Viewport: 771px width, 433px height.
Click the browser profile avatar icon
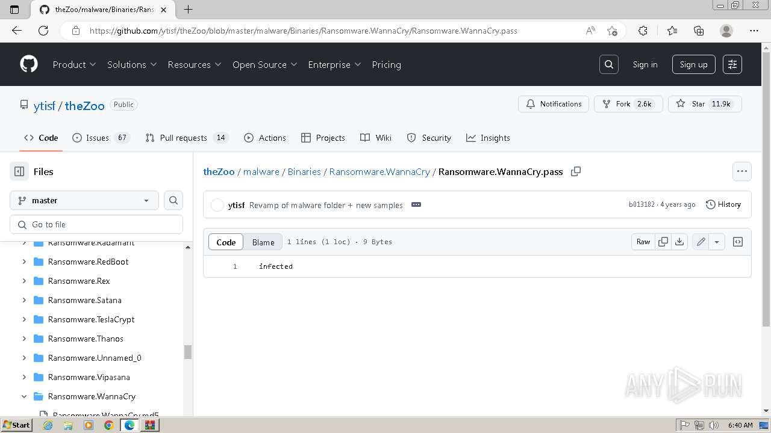pyautogui.click(x=726, y=31)
